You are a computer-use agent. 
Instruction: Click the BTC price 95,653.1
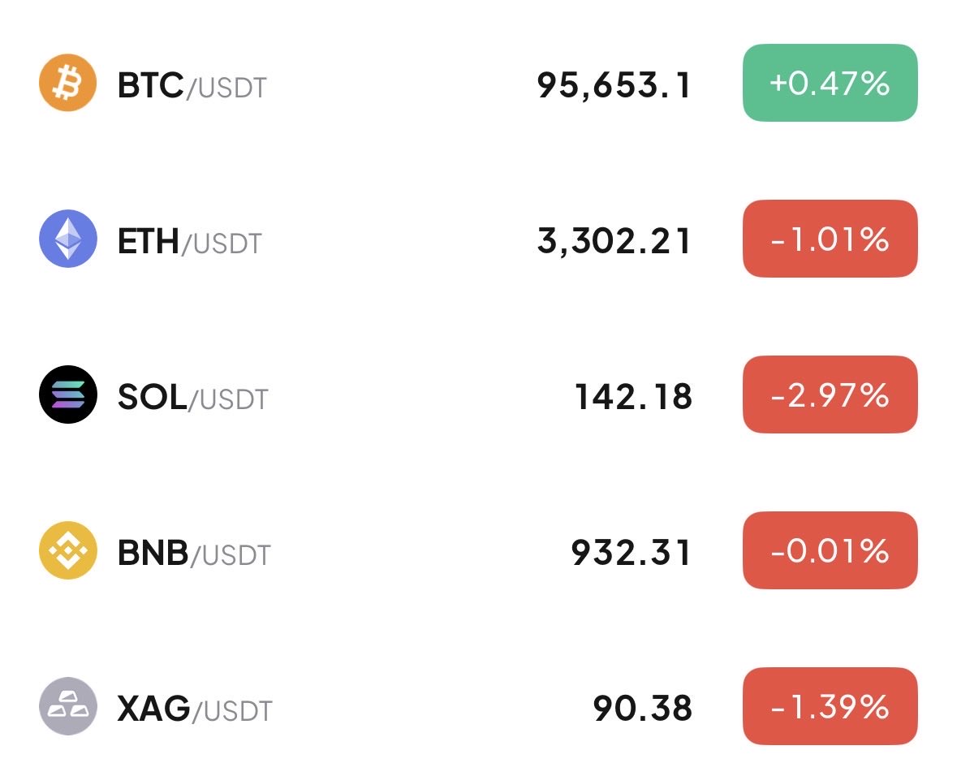pos(614,84)
